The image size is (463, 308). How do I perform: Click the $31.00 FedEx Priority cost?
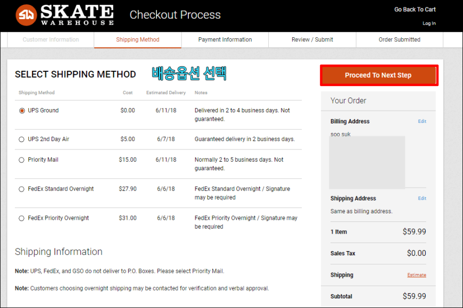[x=128, y=218]
